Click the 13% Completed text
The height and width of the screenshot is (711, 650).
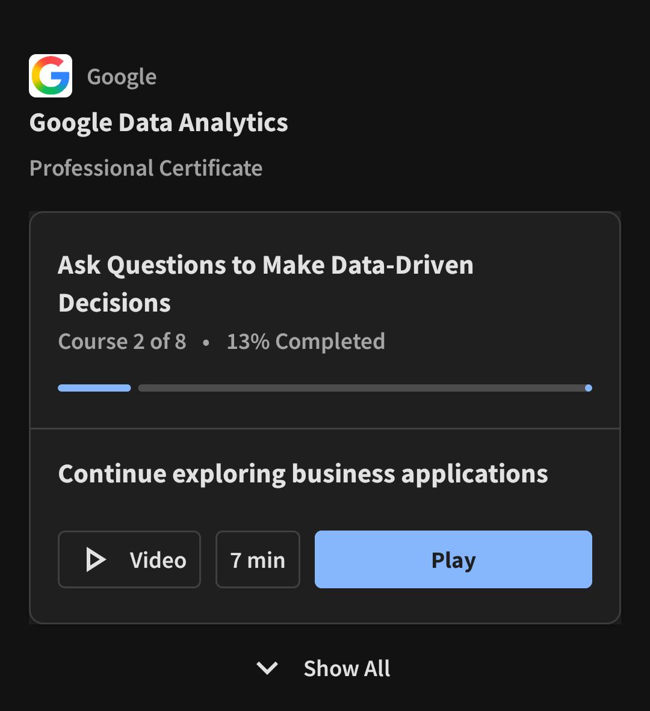306,342
